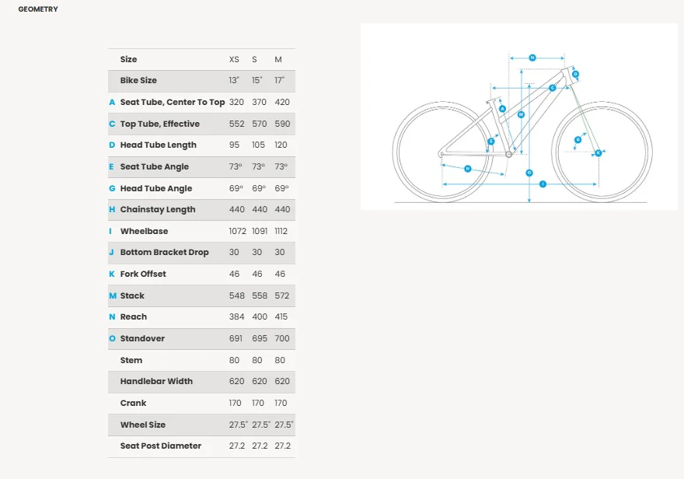Select the M stack marker on diagram
The width and height of the screenshot is (684, 479).
(x=521, y=114)
